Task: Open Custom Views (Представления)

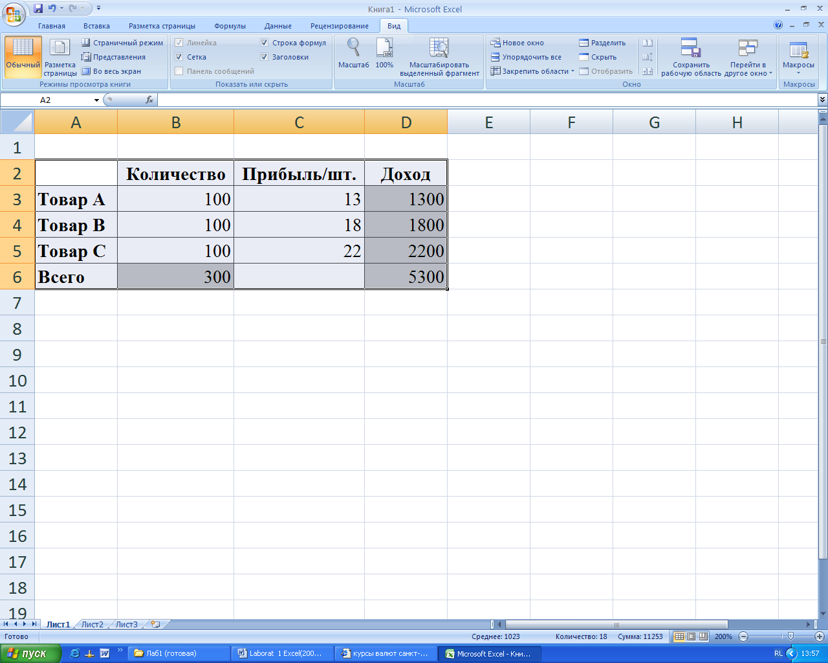Action: click(113, 57)
